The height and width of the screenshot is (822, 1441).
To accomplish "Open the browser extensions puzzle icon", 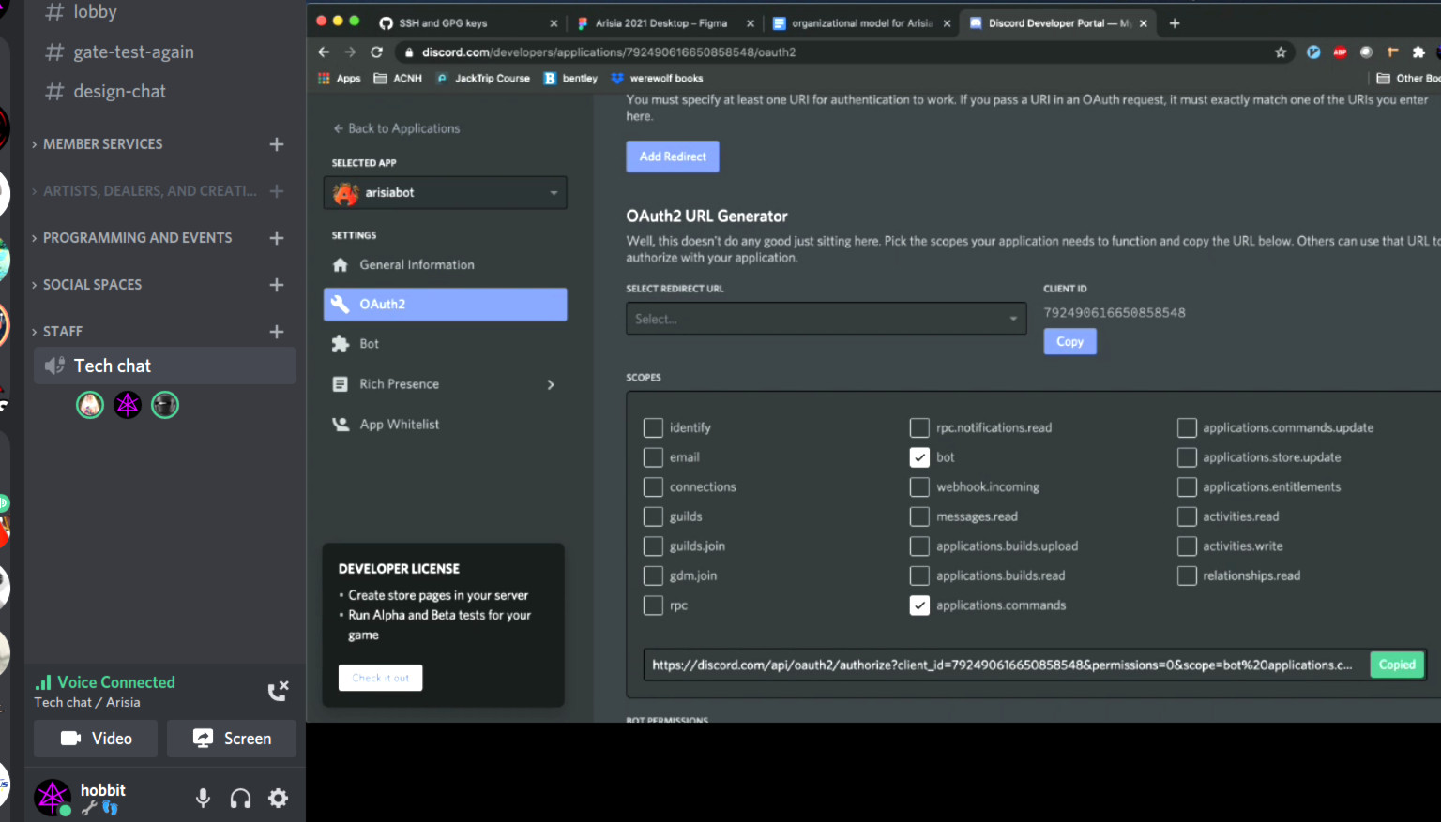I will tap(1418, 52).
